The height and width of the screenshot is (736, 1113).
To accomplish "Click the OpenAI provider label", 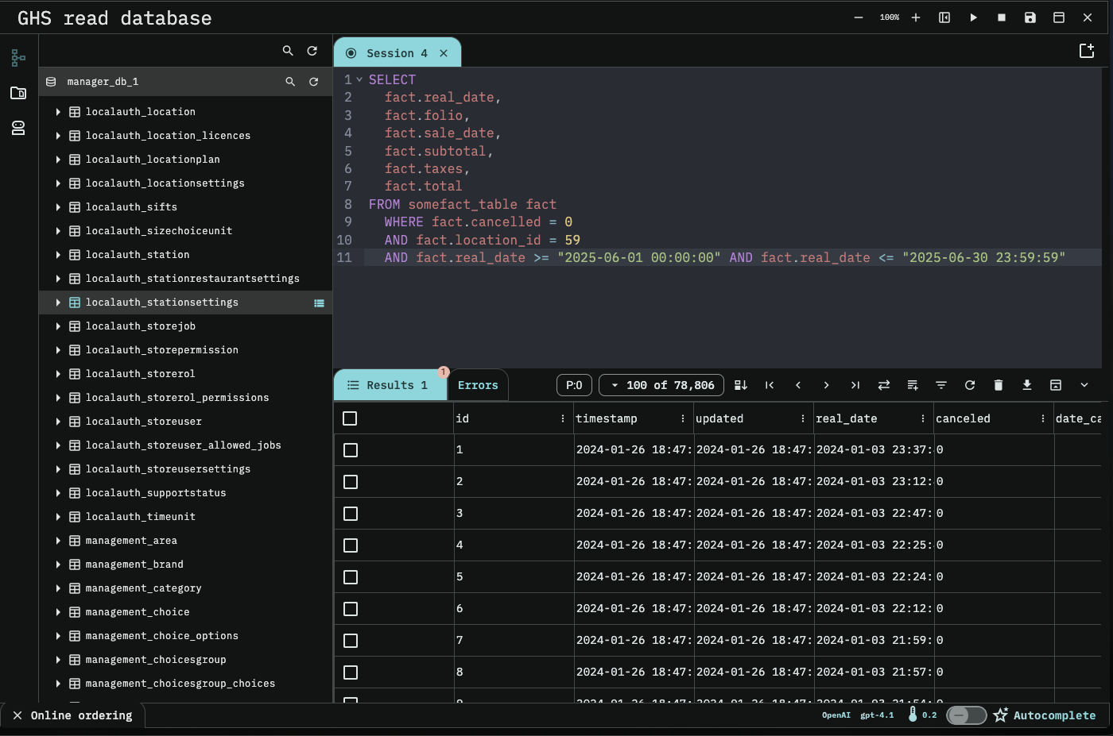I will [x=836, y=715].
